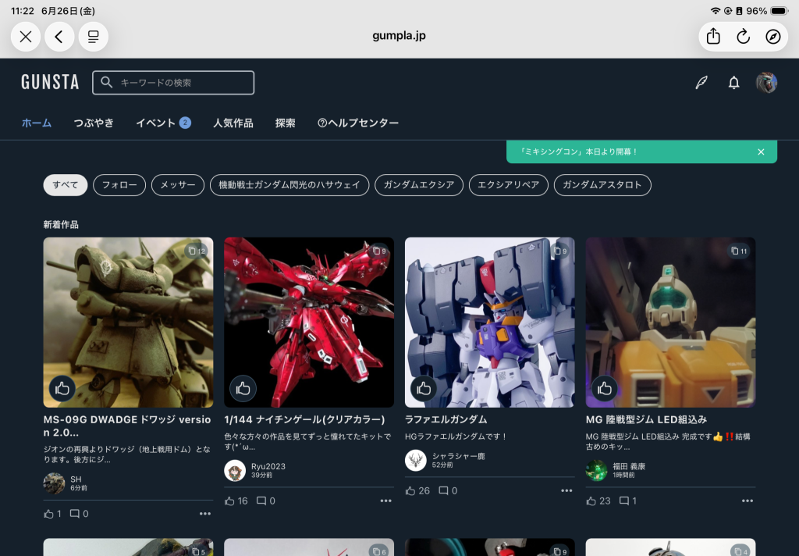
Task: View author 福田 義康's profile
Action: tap(616, 470)
